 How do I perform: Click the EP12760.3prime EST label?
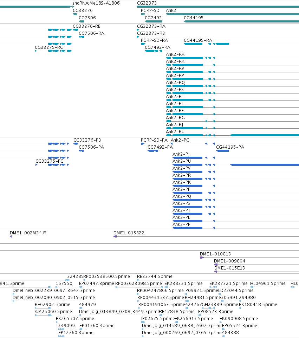76,333
